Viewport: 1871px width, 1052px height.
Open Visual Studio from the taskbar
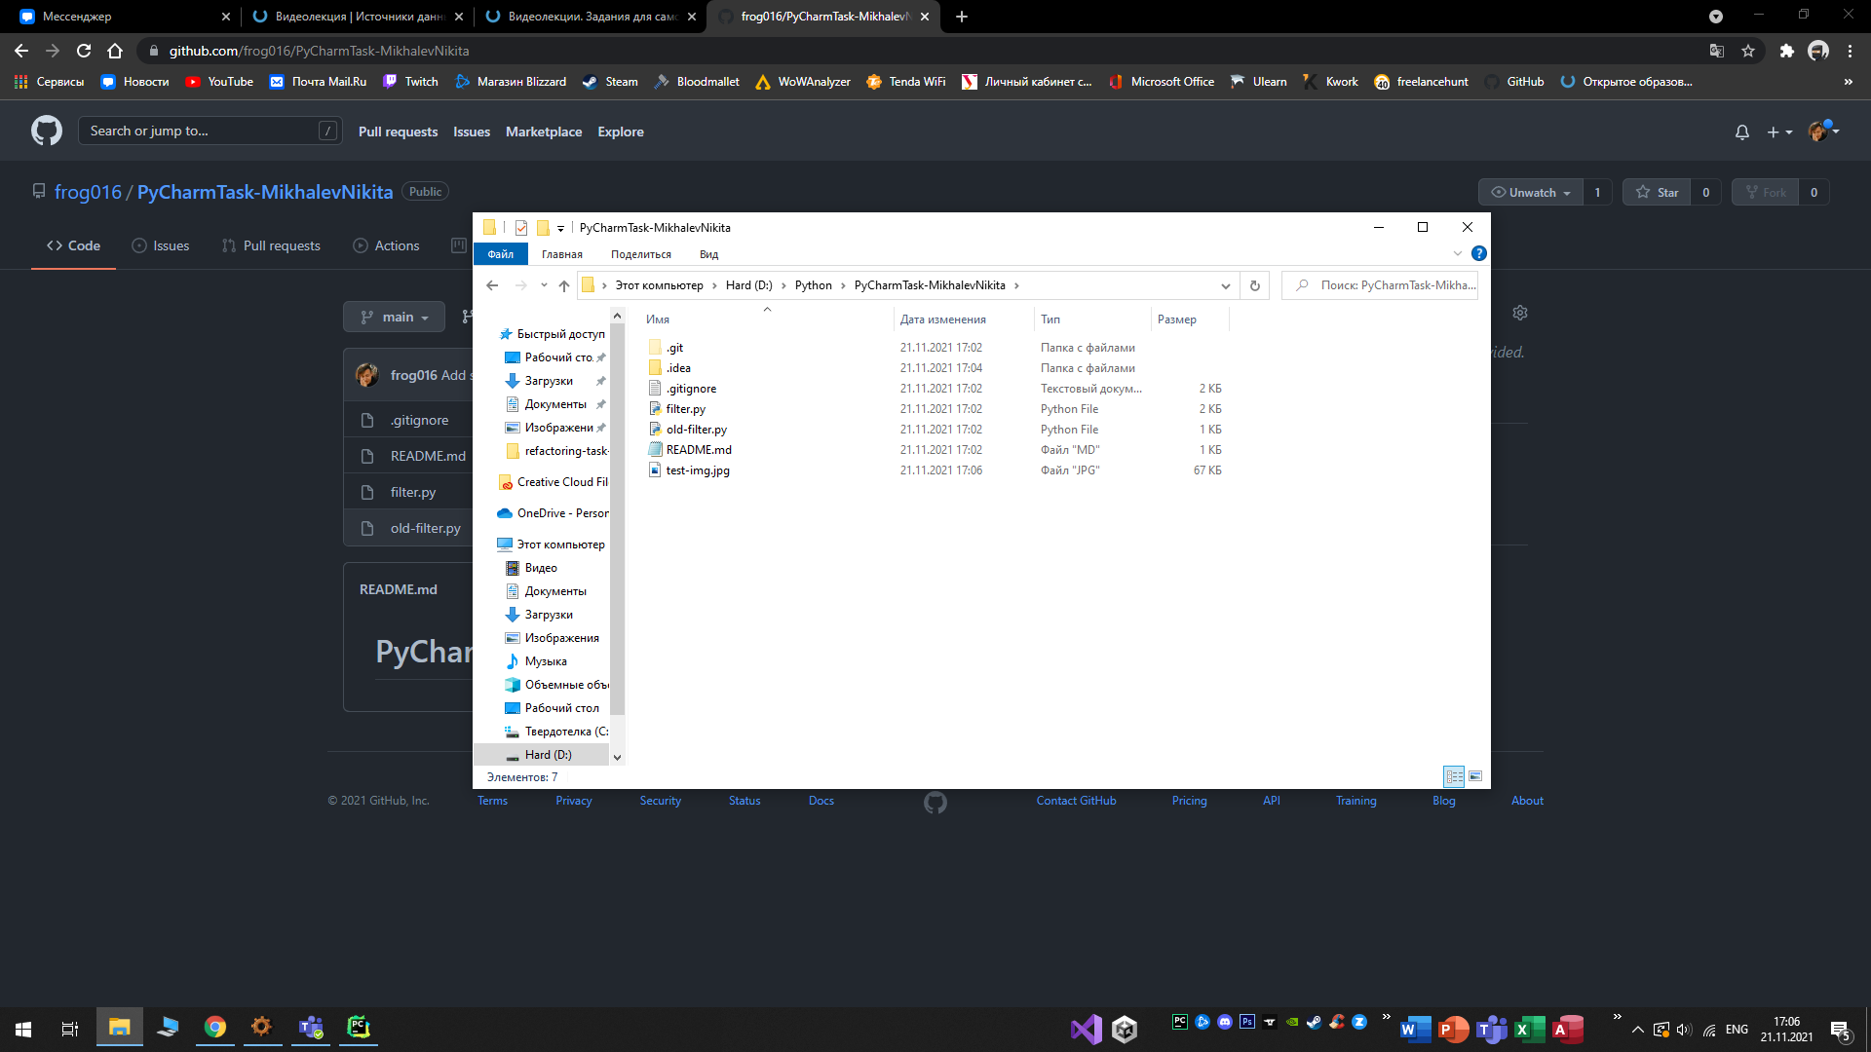(1086, 1029)
